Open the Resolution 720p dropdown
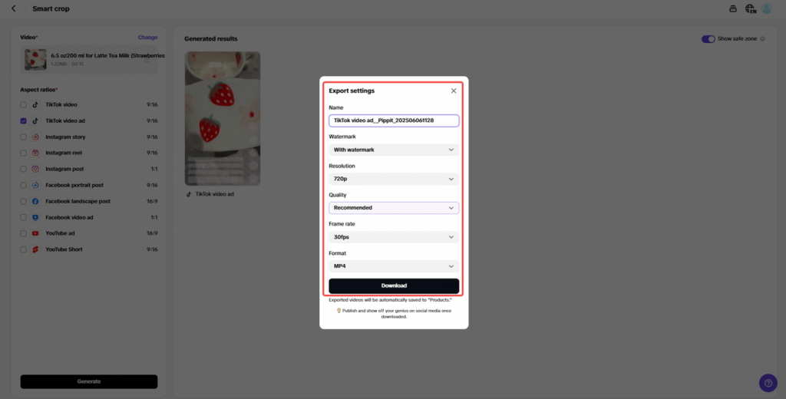The width and height of the screenshot is (786, 399). 394,179
